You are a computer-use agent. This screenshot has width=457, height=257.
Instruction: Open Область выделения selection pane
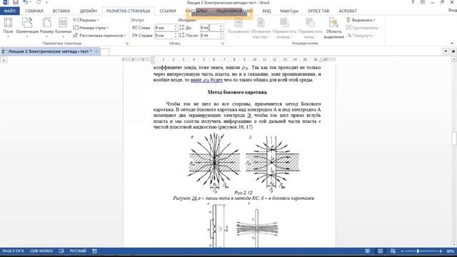[x=333, y=27]
